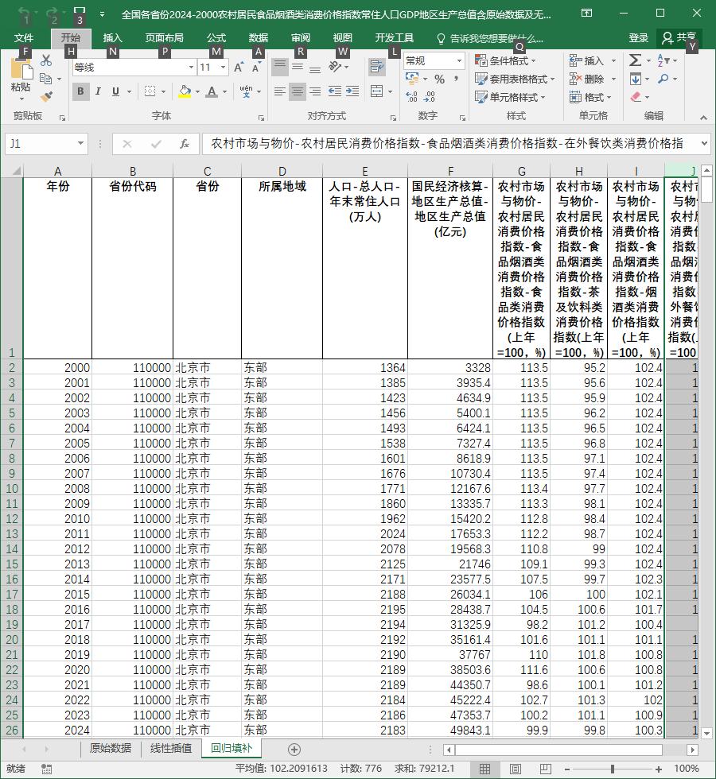Click the 共享 share button
716x779 pixels.
pos(679,38)
